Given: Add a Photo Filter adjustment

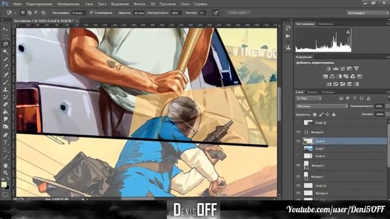Looking at the screenshot, I should (x=346, y=76).
